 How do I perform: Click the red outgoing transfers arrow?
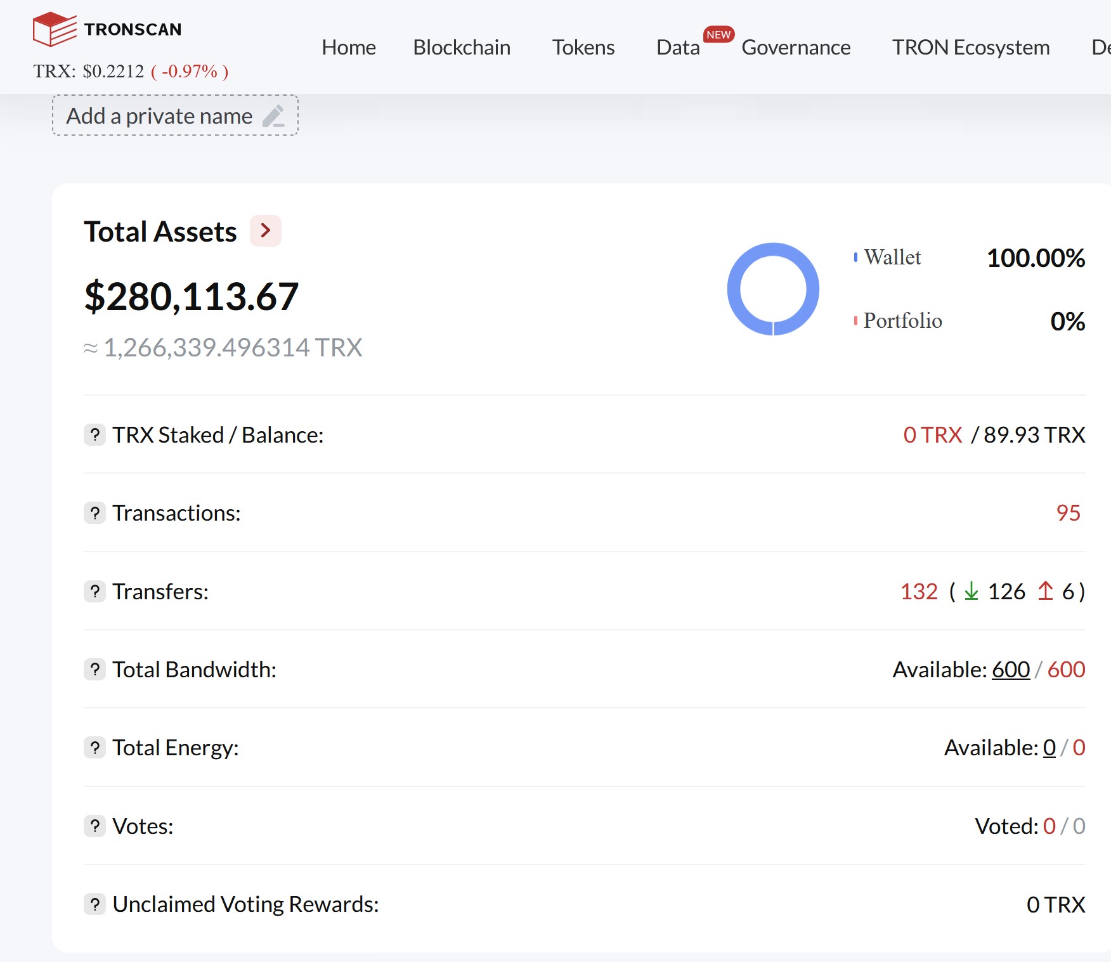(1046, 591)
